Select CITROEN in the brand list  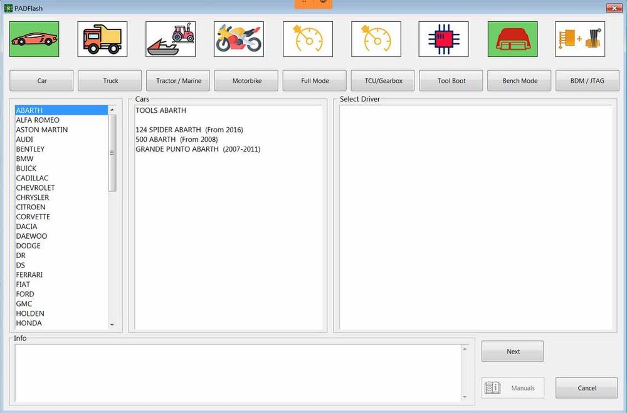(x=61, y=207)
